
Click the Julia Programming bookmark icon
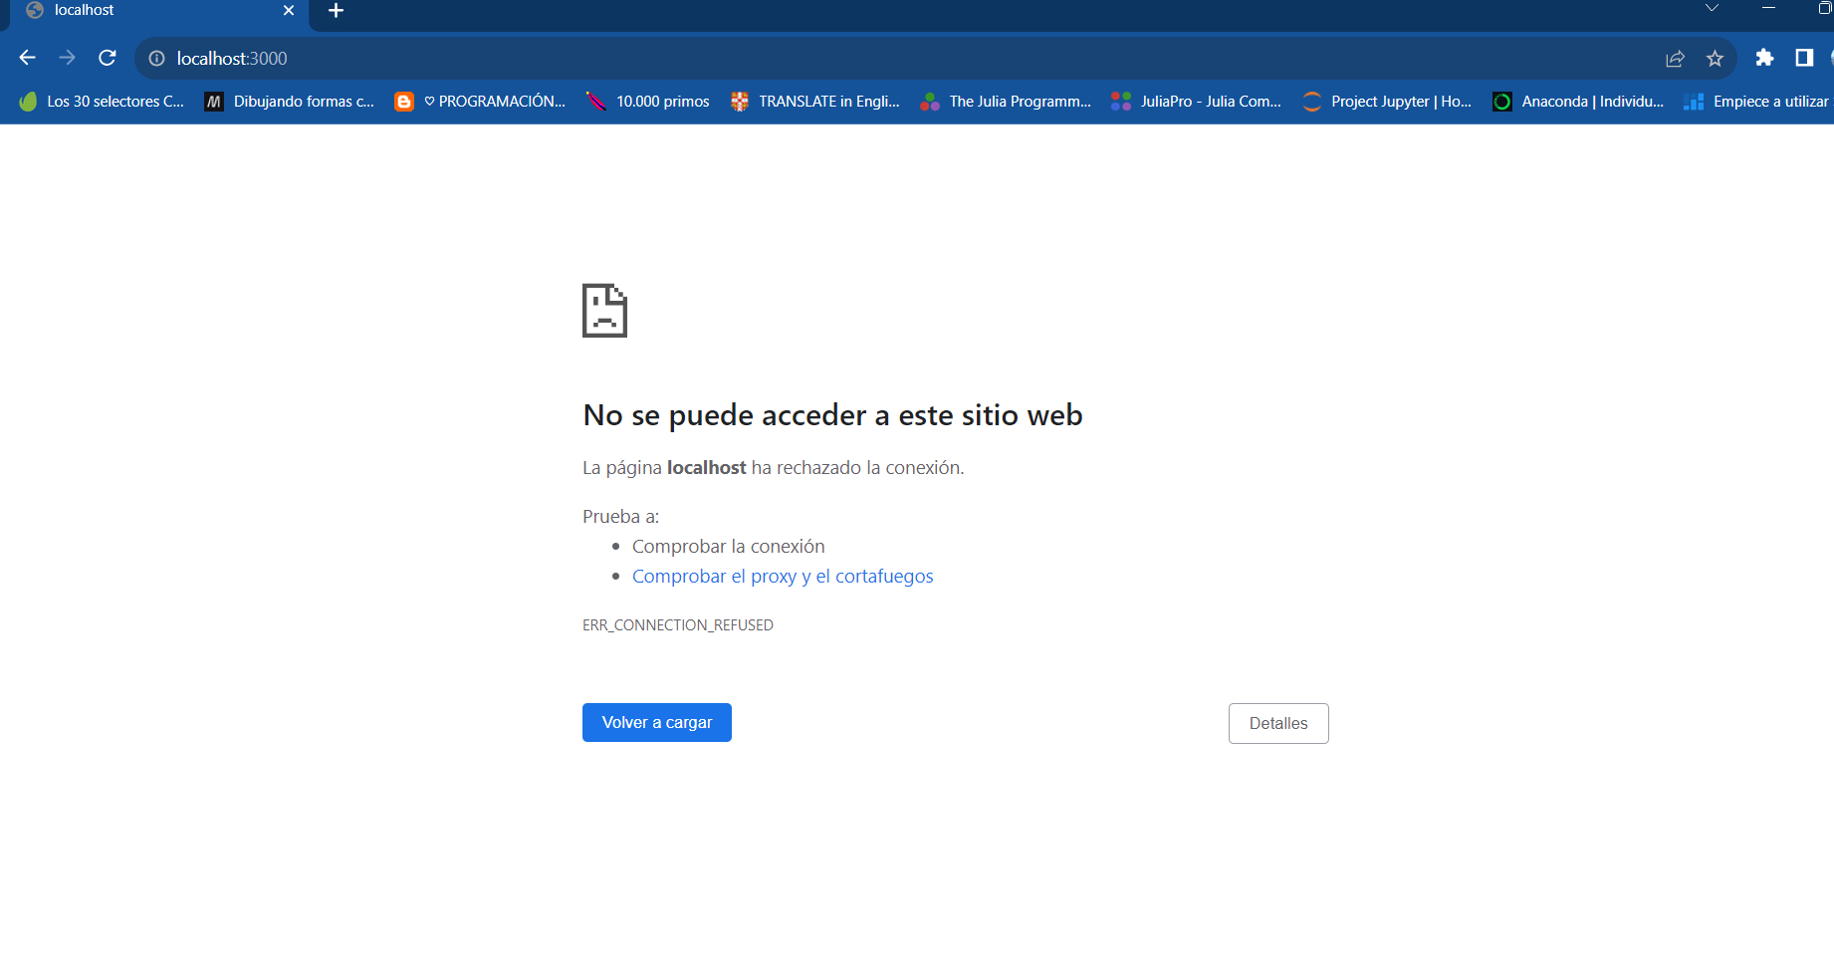(931, 101)
